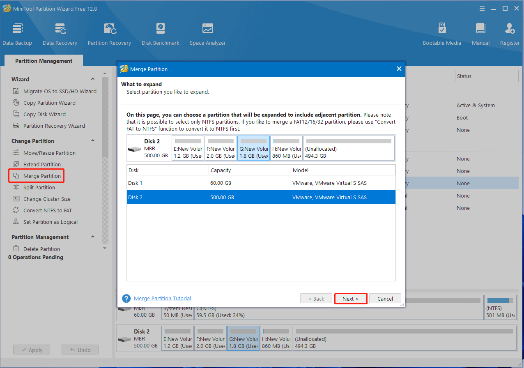Select E:New Volume in the bottom disk map

pyautogui.click(x=177, y=338)
